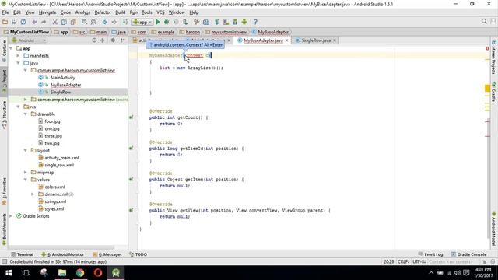Click the navigate Forward arrow icon
498x280 pixels.
tap(114, 22)
